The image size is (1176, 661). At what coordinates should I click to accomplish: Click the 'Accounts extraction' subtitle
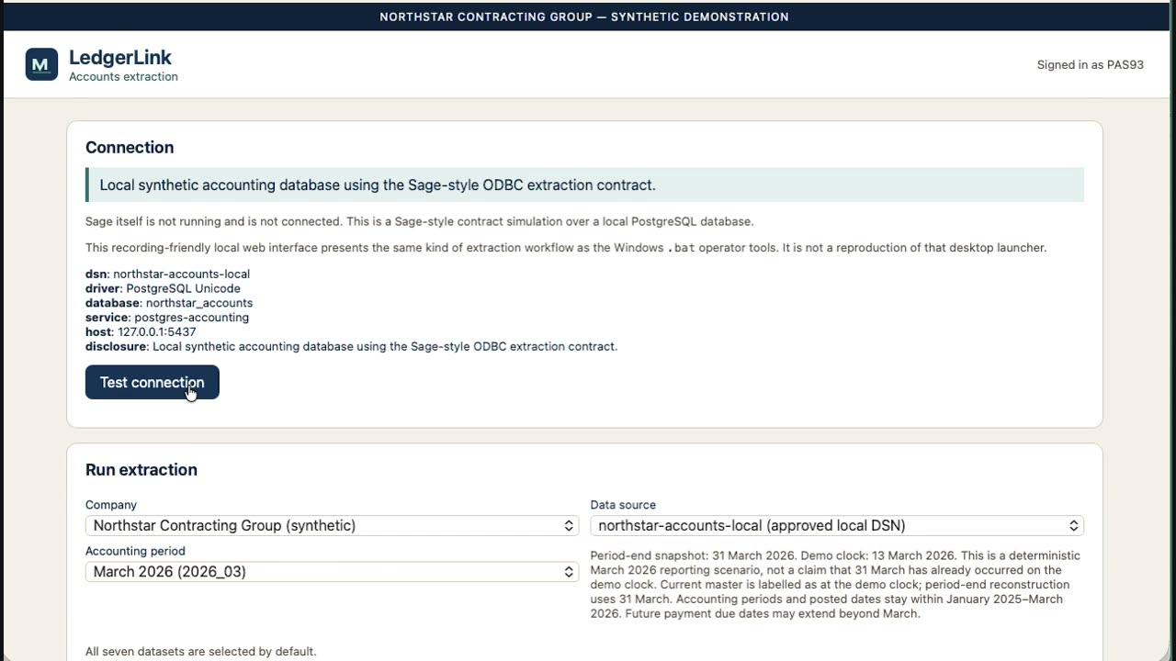coord(123,77)
